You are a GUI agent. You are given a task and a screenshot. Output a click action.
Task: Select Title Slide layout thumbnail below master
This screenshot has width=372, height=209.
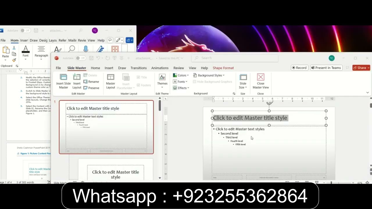pyautogui.click(x=116, y=170)
